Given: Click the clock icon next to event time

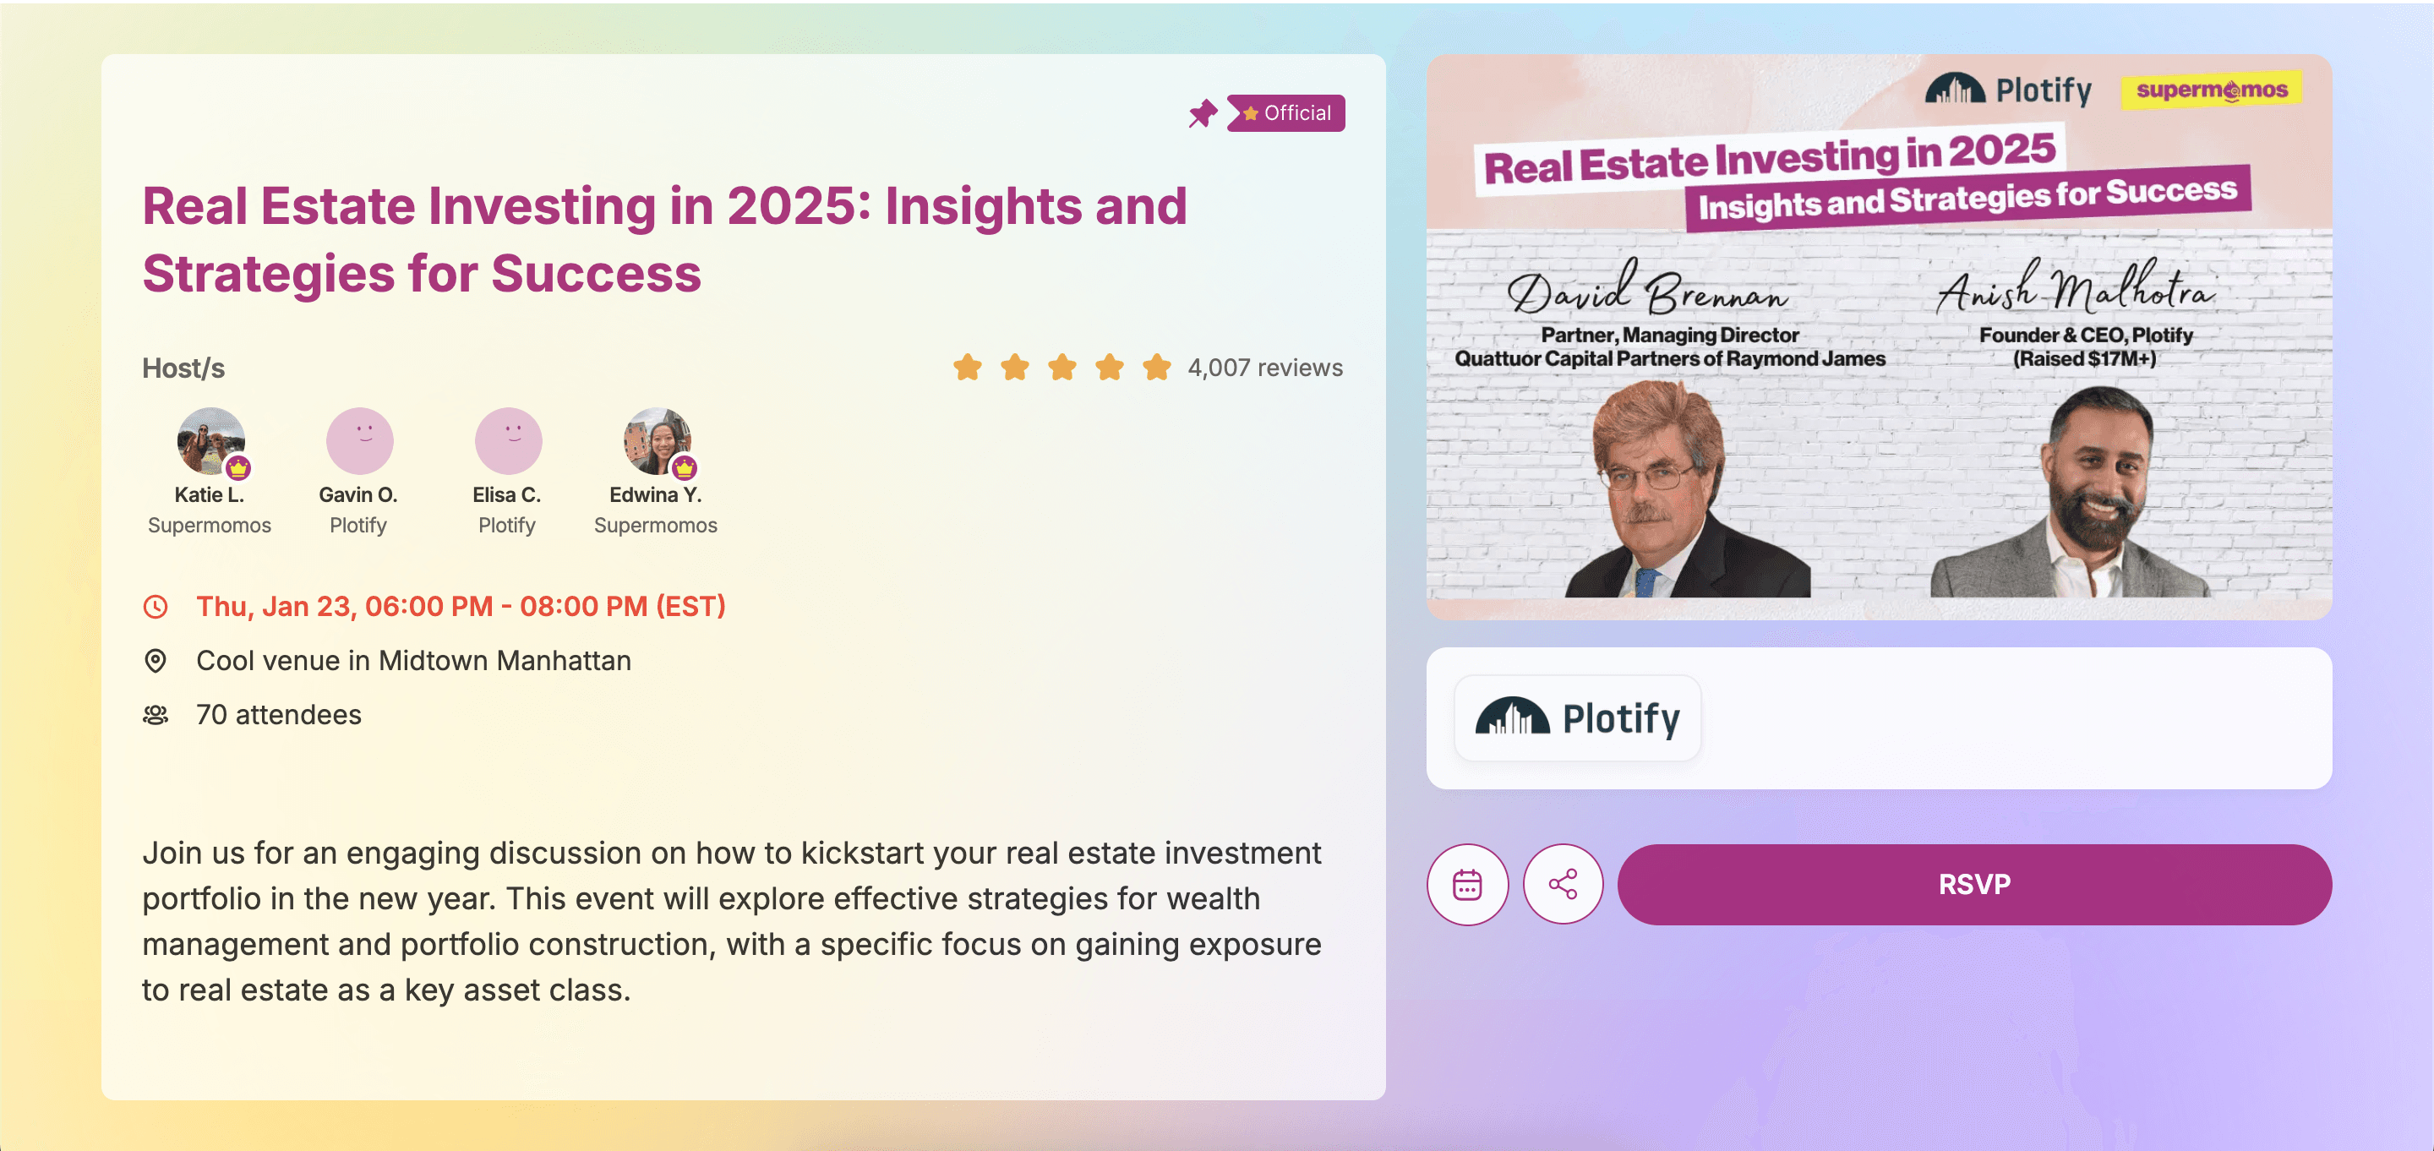Looking at the screenshot, I should pyautogui.click(x=156, y=607).
